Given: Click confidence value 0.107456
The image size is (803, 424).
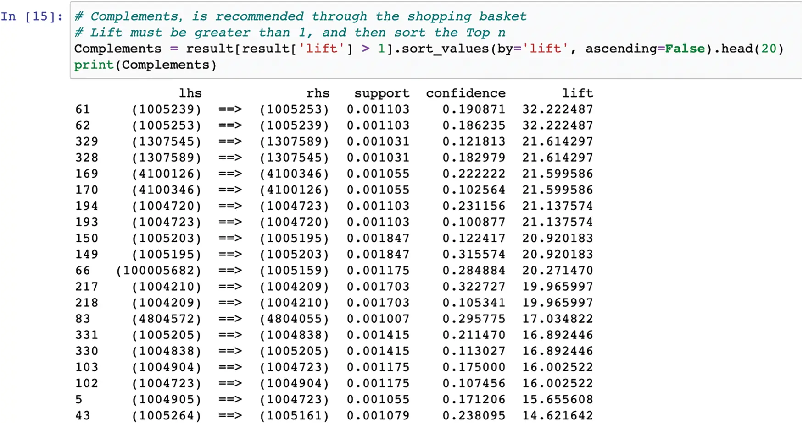Looking at the screenshot, I should point(474,383).
